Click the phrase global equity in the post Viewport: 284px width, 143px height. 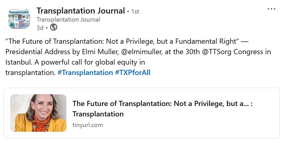pyautogui.click(x=117, y=62)
